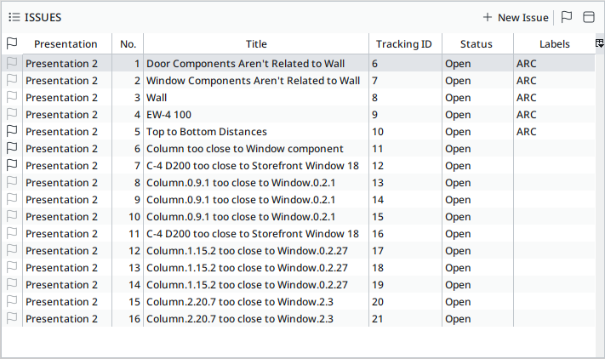This screenshot has height=359, width=605.
Task: Select Window Components Aren't Related to Wall
Action: point(253,81)
